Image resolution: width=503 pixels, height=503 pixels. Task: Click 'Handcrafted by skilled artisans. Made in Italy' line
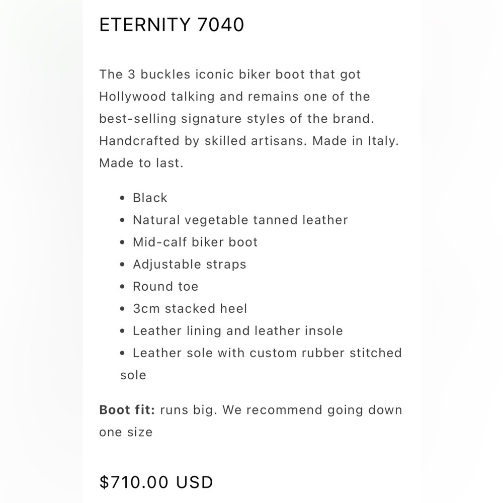click(249, 141)
